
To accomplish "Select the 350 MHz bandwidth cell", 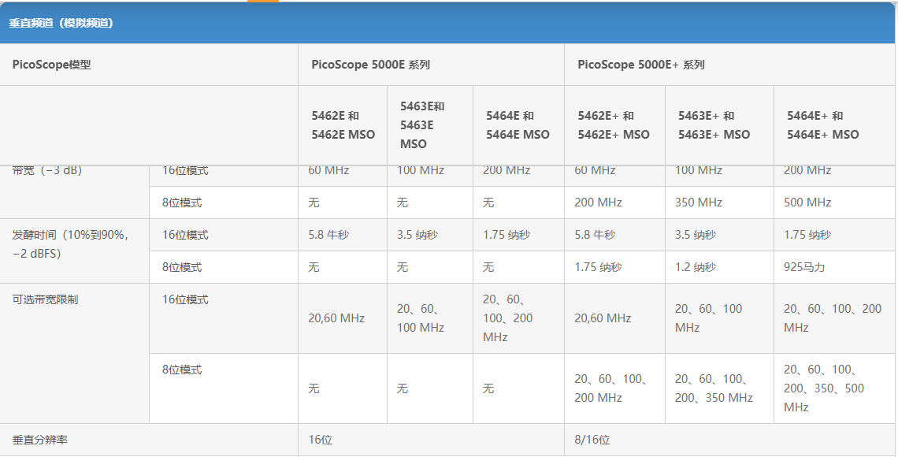I will [x=698, y=202].
